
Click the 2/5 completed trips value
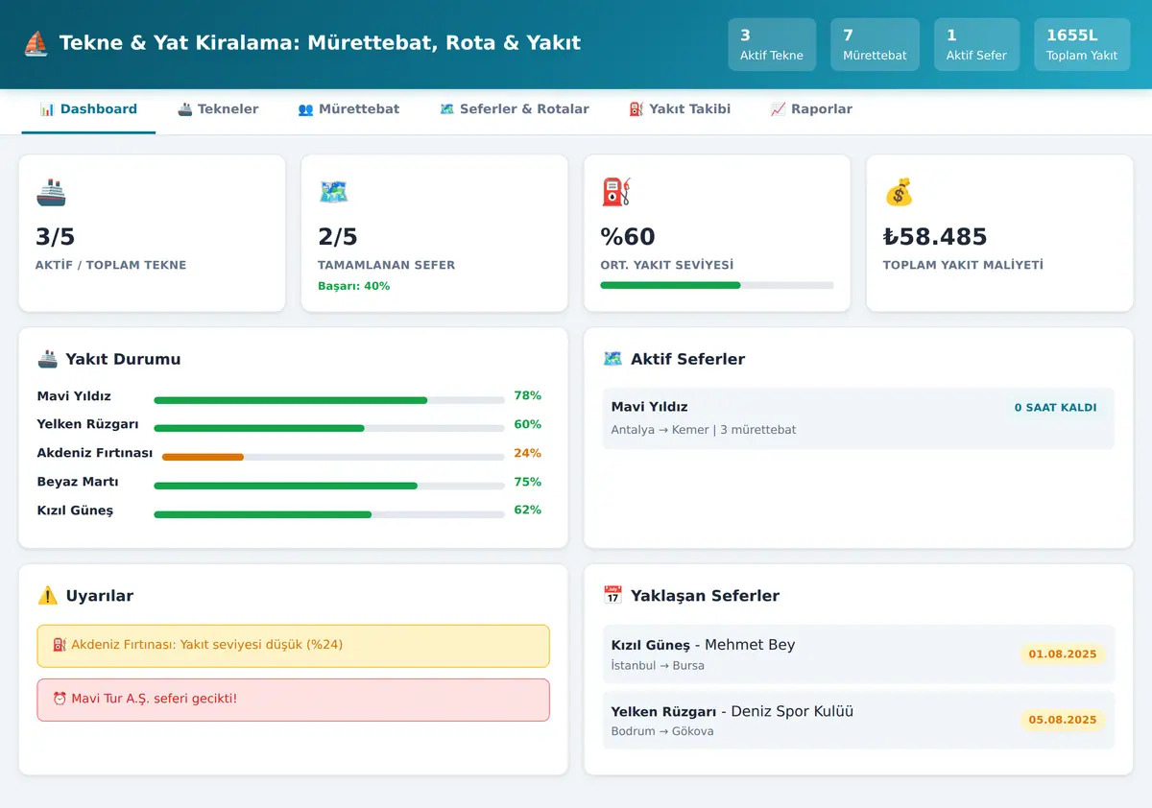(338, 237)
